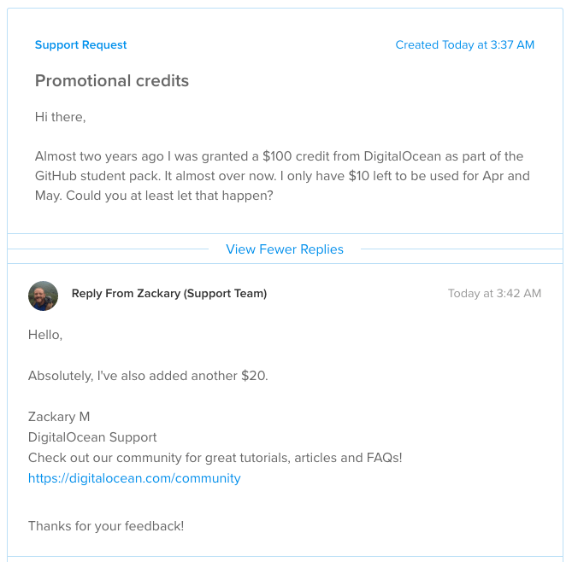572x562 pixels.
Task: Click the original message body about $100 credit
Action: tap(282, 176)
